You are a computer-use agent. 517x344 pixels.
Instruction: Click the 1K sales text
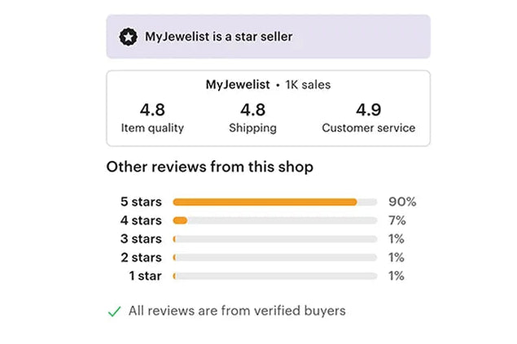click(308, 85)
